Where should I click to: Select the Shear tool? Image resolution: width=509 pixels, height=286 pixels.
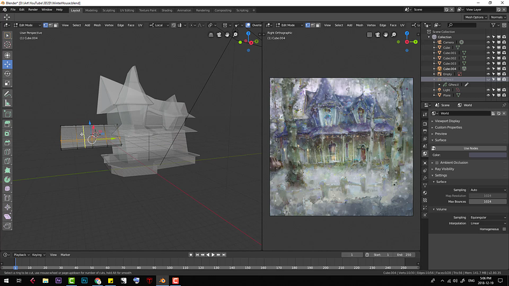[7, 217]
